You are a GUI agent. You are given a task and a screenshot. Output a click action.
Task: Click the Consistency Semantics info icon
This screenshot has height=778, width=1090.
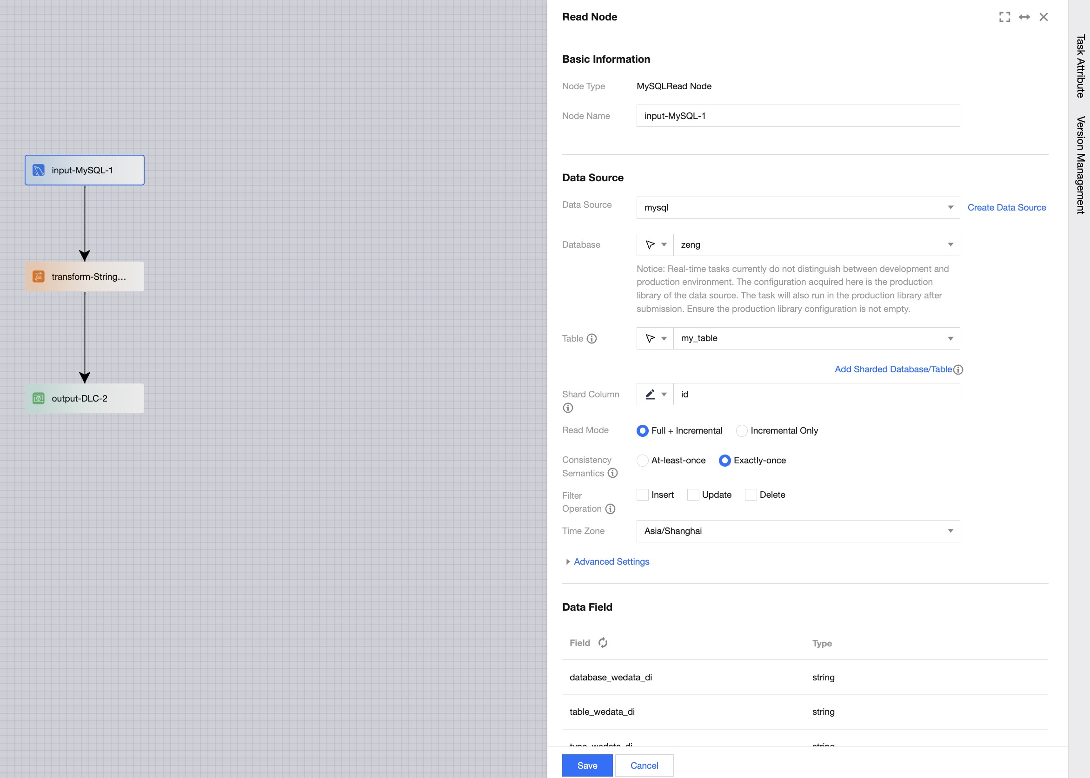coord(612,473)
